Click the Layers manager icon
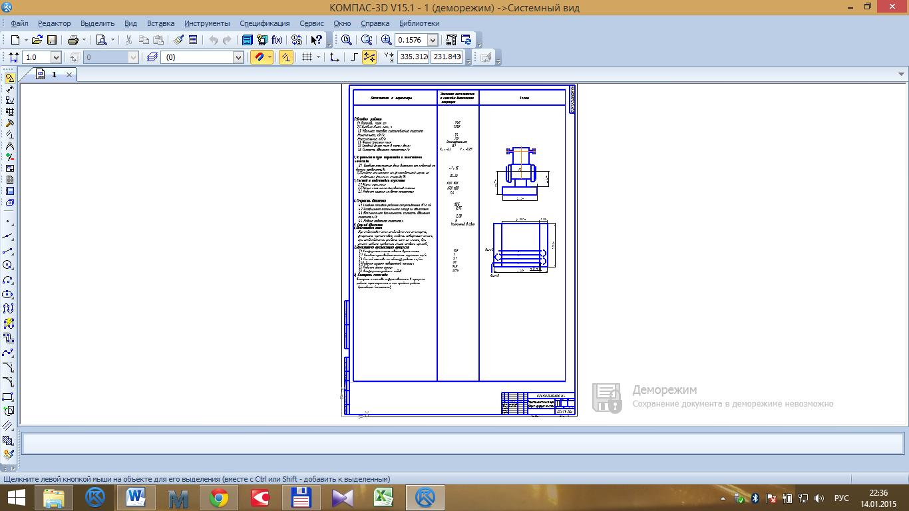 pyautogui.click(x=152, y=57)
